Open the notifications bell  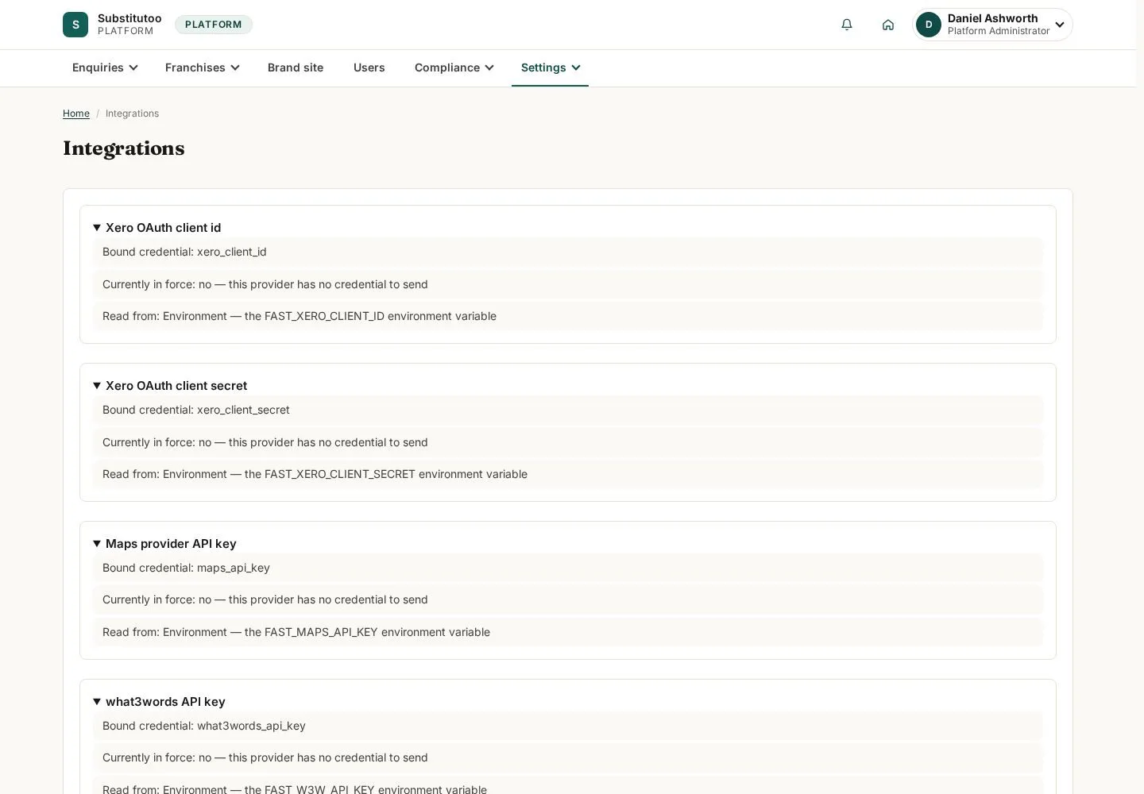847,25
